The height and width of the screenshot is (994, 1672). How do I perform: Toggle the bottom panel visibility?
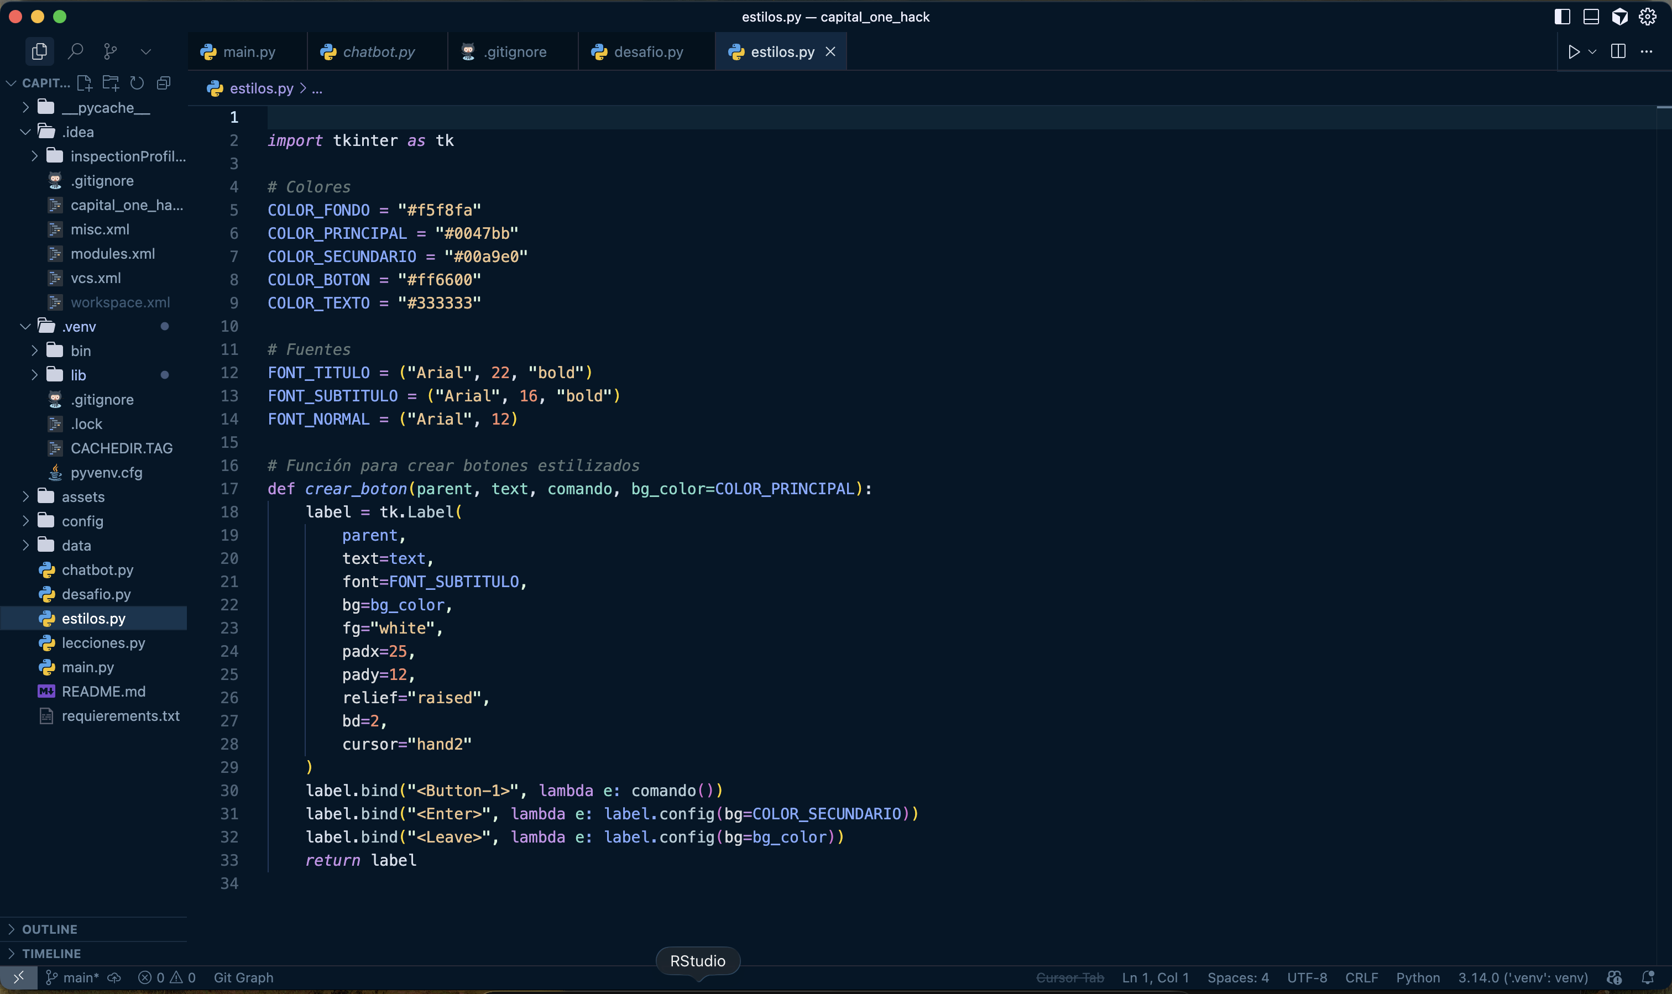pos(1590,17)
